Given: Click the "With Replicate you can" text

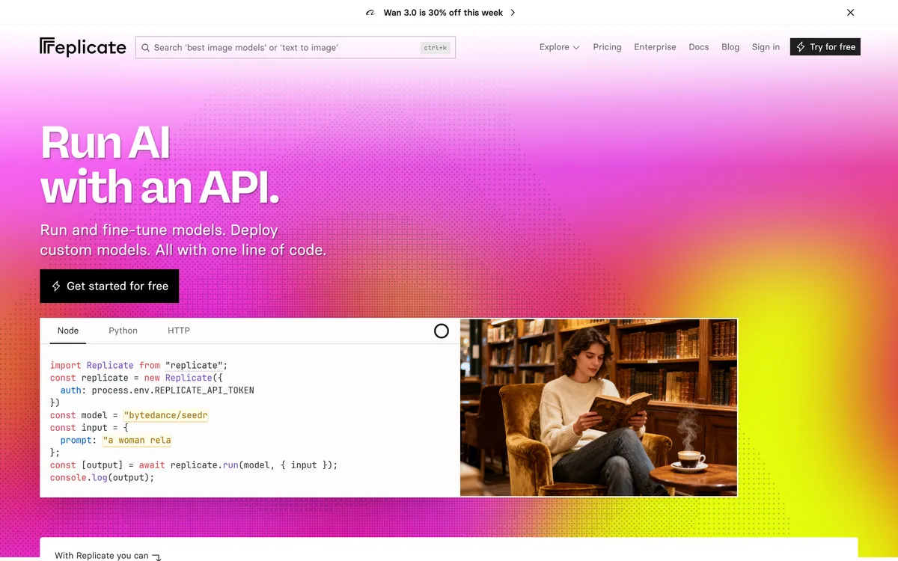Looking at the screenshot, I should click(102, 556).
